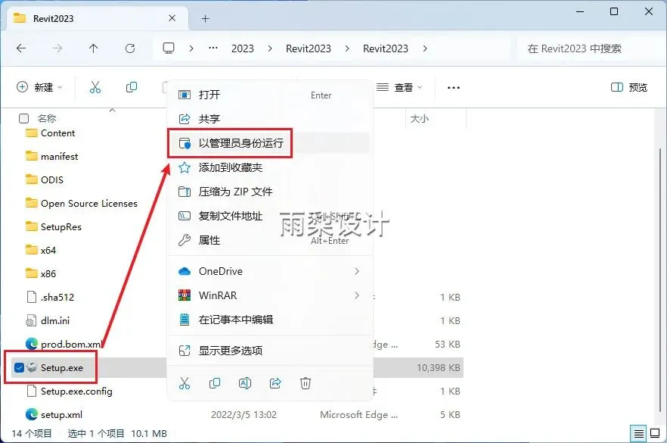This screenshot has height=443, width=667.
Task: Click the last Revit2023 breadcrumb segment
Action: click(386, 48)
